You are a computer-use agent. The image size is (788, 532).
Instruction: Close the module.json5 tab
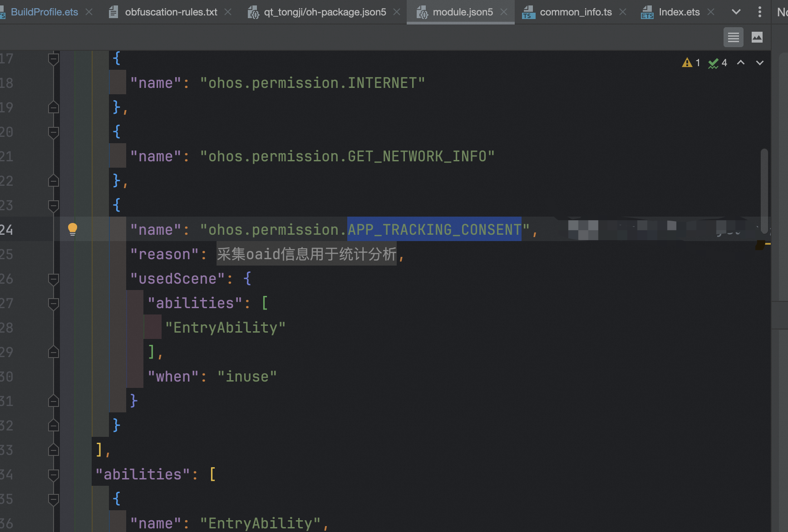click(x=504, y=12)
